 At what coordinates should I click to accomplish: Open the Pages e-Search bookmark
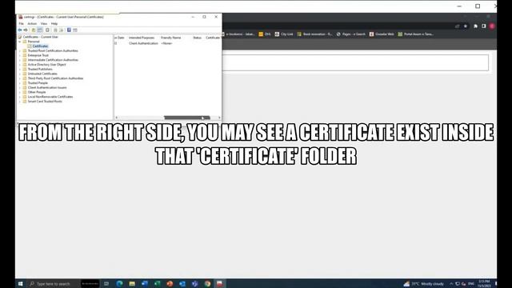[x=351, y=34]
